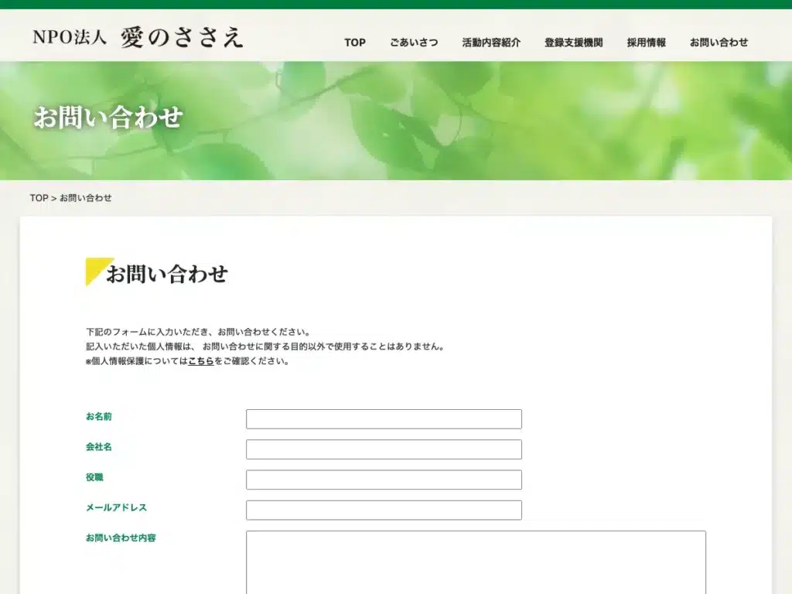The image size is (792, 594).
Task: Click inside the お問い合わせ内容 text area
Action: pos(476,562)
